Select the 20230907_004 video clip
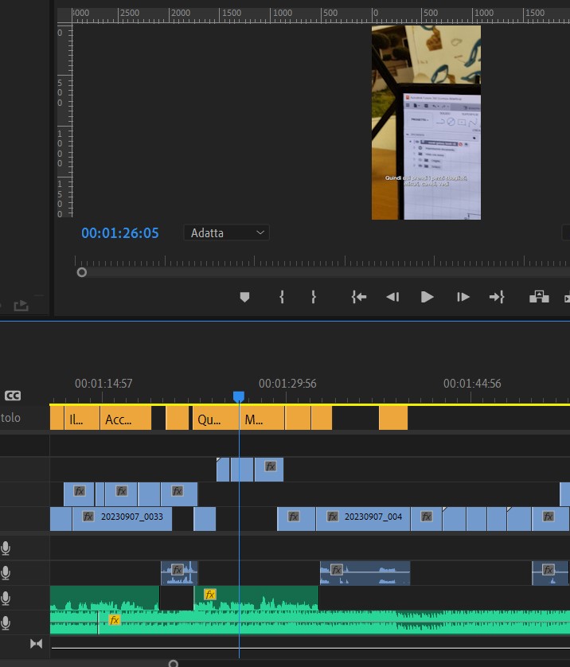570x667 pixels. point(373,517)
